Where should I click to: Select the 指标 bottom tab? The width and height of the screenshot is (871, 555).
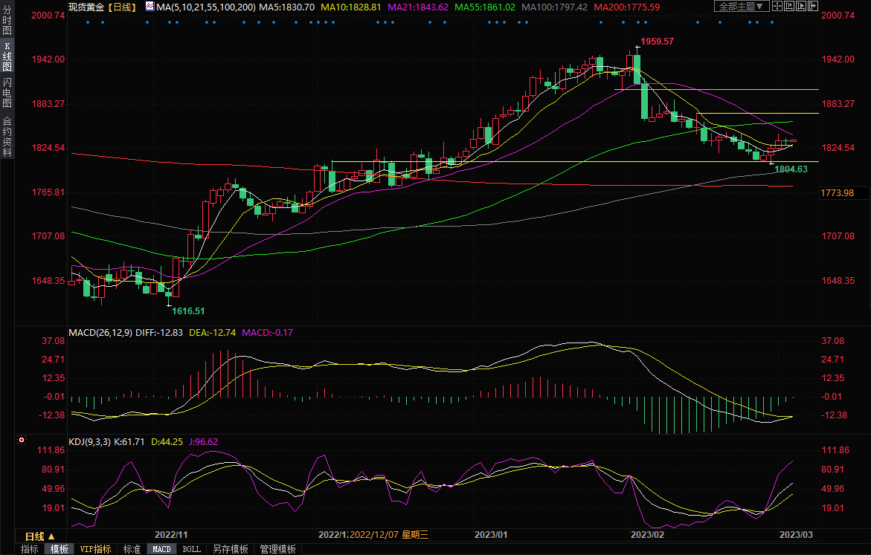[30, 549]
